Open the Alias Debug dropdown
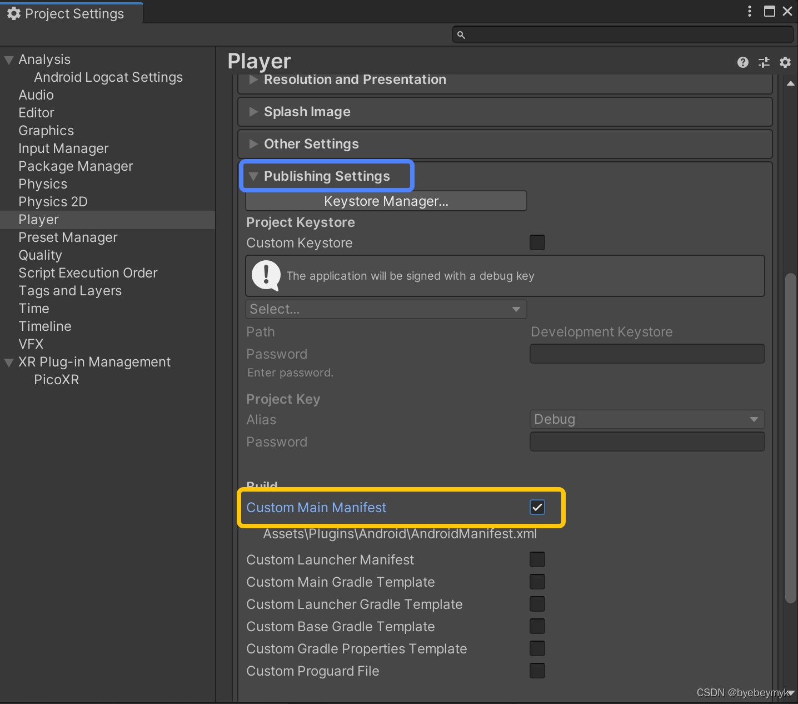Image resolution: width=798 pixels, height=704 pixels. 647,419
